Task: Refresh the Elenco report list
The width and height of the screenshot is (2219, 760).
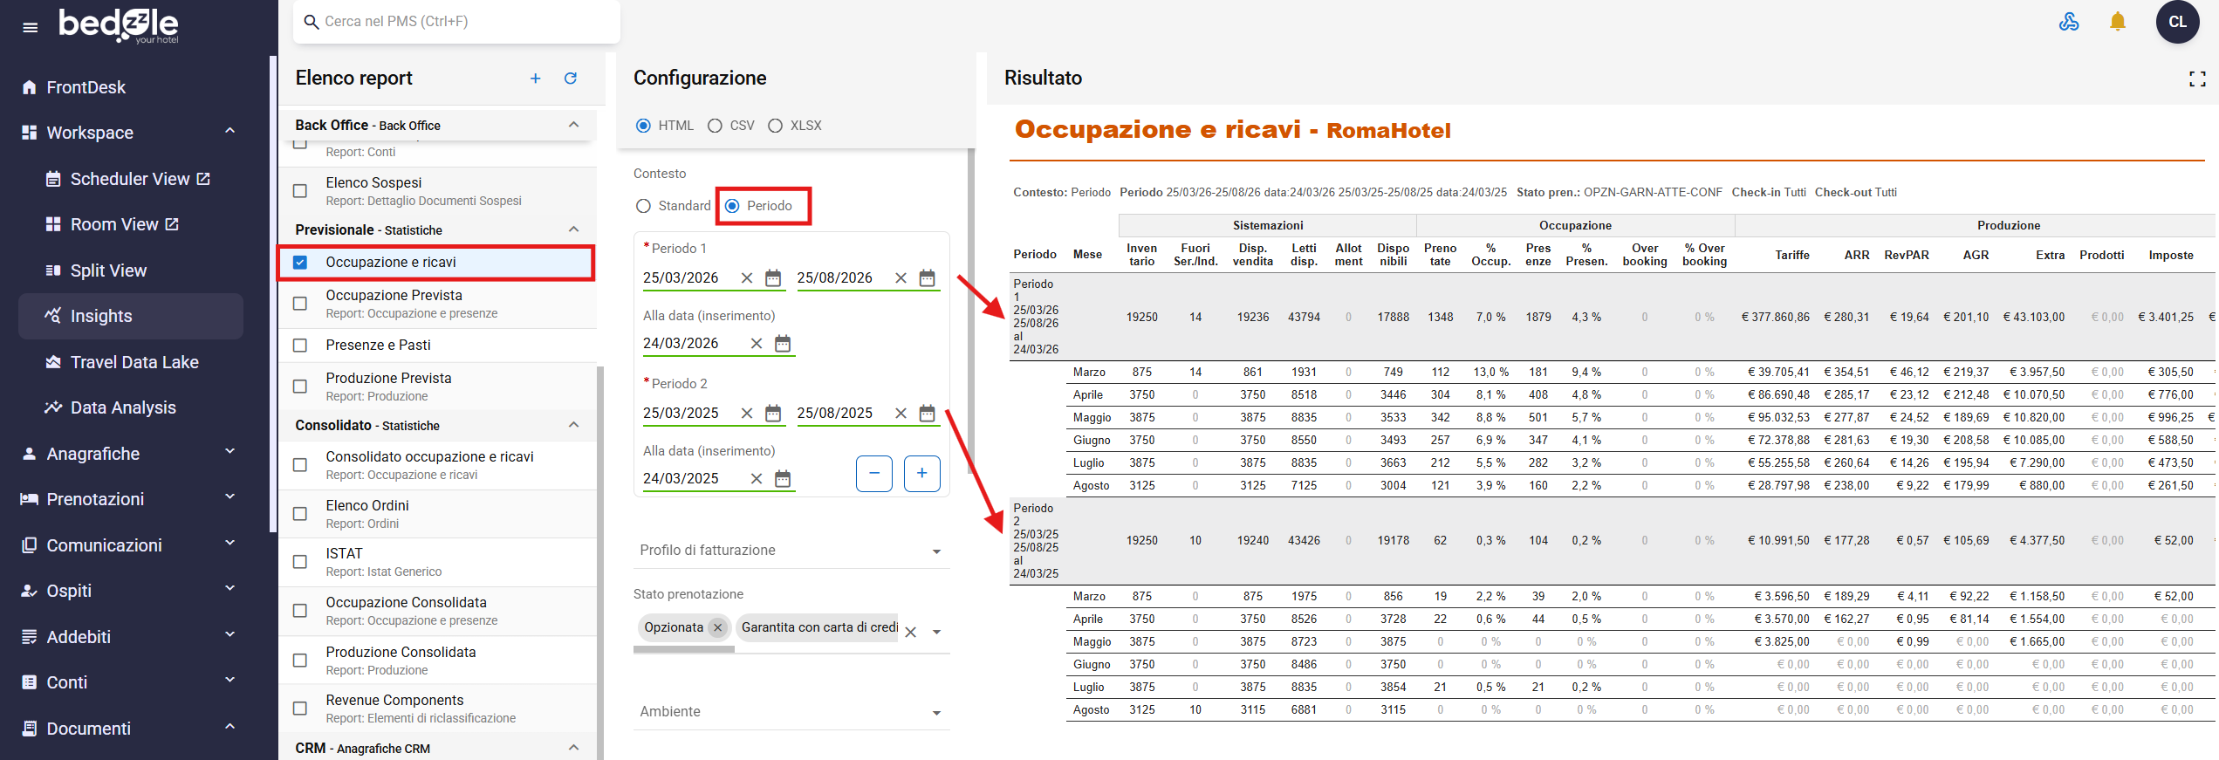Action: click(571, 79)
